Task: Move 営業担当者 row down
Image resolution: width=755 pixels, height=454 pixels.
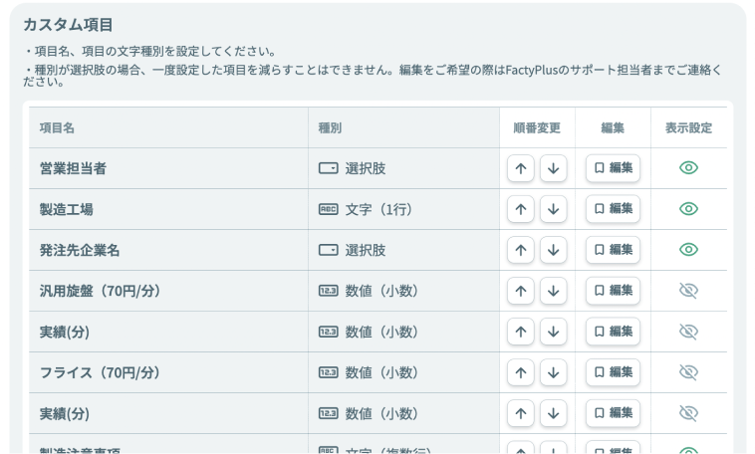Action: point(553,168)
